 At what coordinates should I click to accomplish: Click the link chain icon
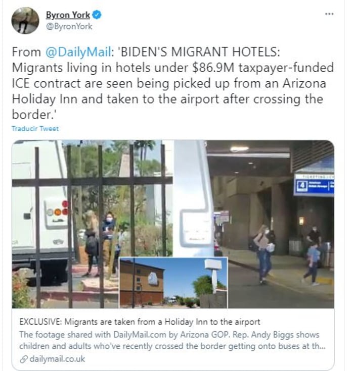point(24,359)
